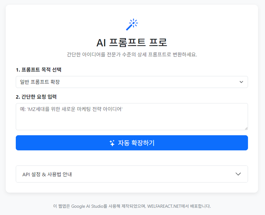Click the 자동 확장하기 button

click(x=132, y=143)
